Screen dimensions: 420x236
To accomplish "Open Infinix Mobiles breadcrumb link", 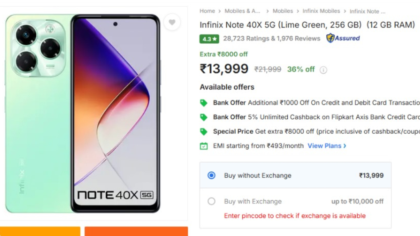I will click(321, 11).
